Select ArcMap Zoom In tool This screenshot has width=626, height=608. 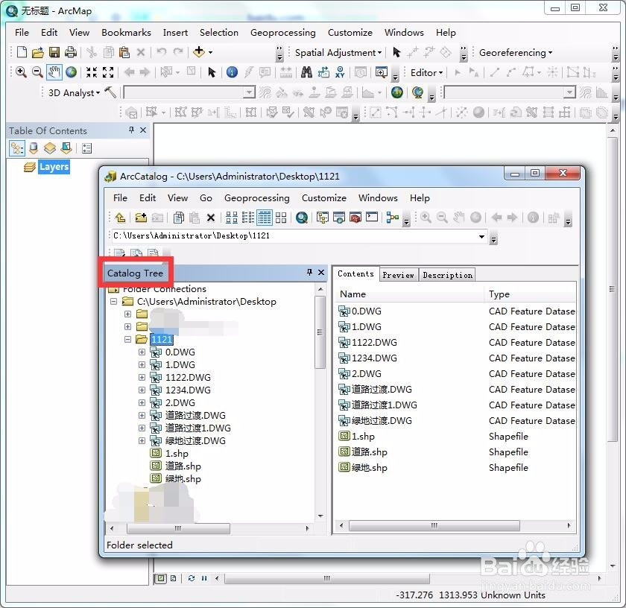(x=21, y=72)
